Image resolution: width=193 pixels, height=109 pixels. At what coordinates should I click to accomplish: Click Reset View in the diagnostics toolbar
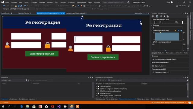[168, 16]
